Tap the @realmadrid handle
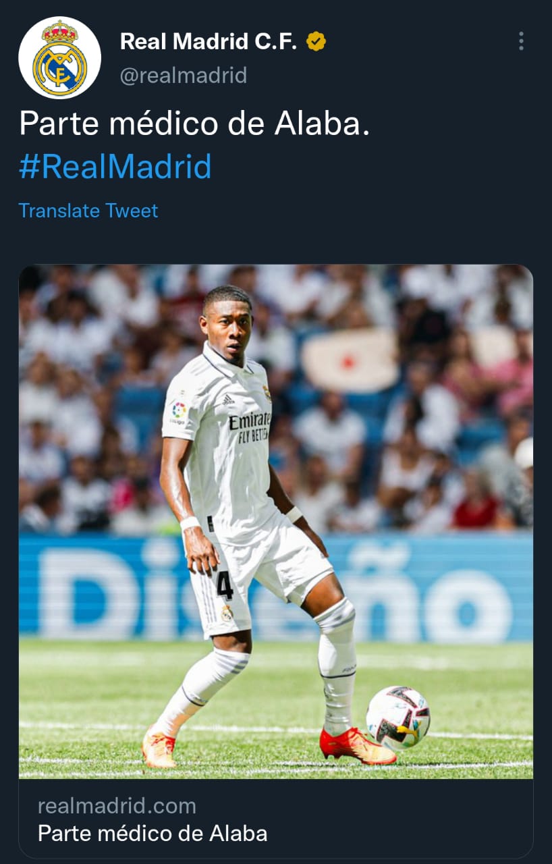This screenshot has width=552, height=864. (184, 75)
